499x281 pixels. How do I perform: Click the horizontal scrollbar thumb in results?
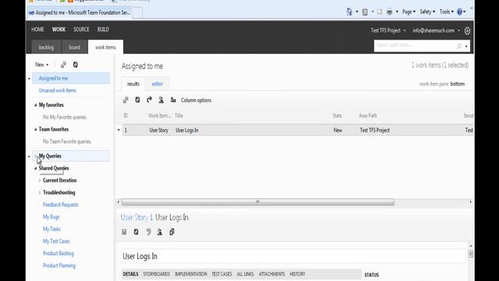click(258, 202)
